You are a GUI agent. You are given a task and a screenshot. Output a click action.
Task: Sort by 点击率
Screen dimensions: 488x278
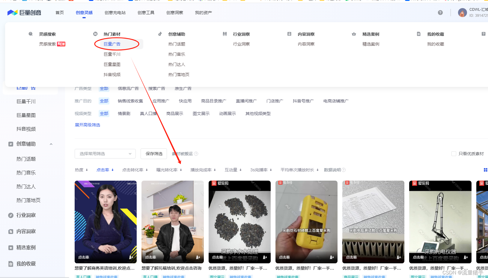tap(105, 170)
